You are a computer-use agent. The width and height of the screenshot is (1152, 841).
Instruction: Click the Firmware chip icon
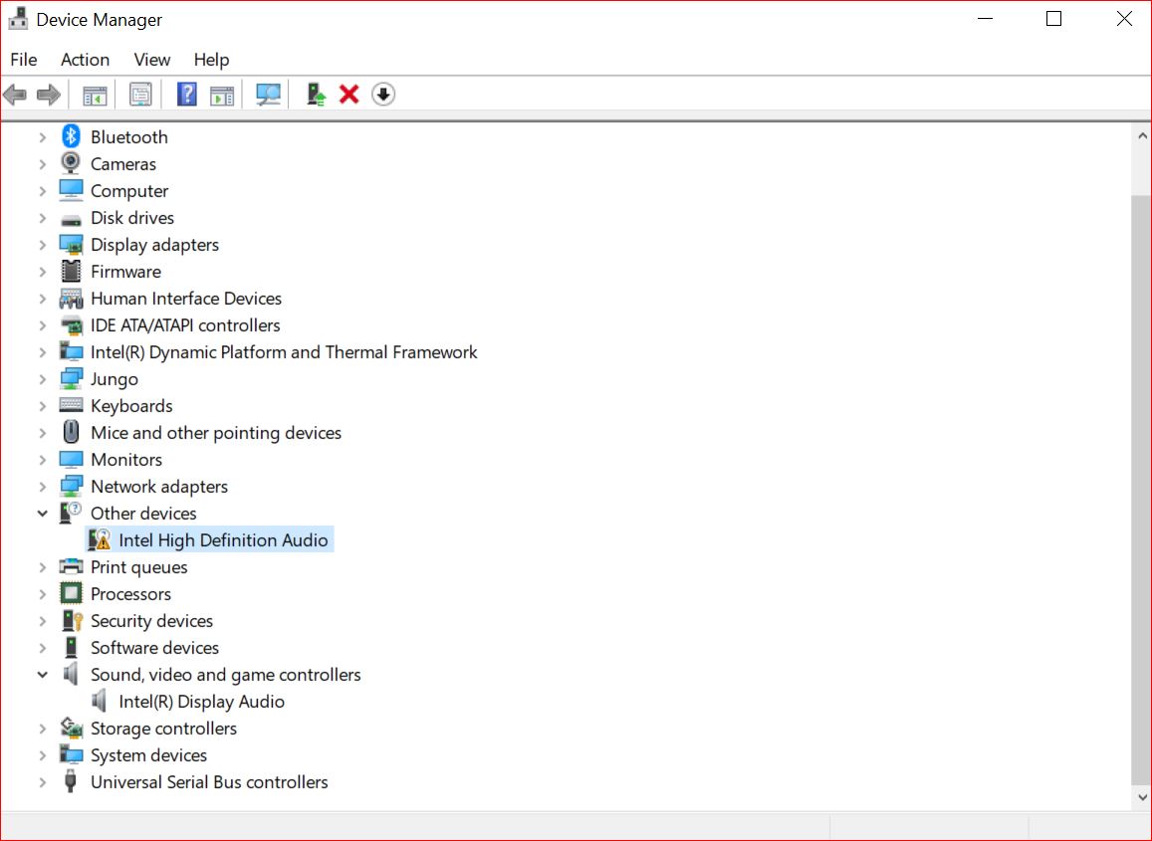(x=71, y=271)
